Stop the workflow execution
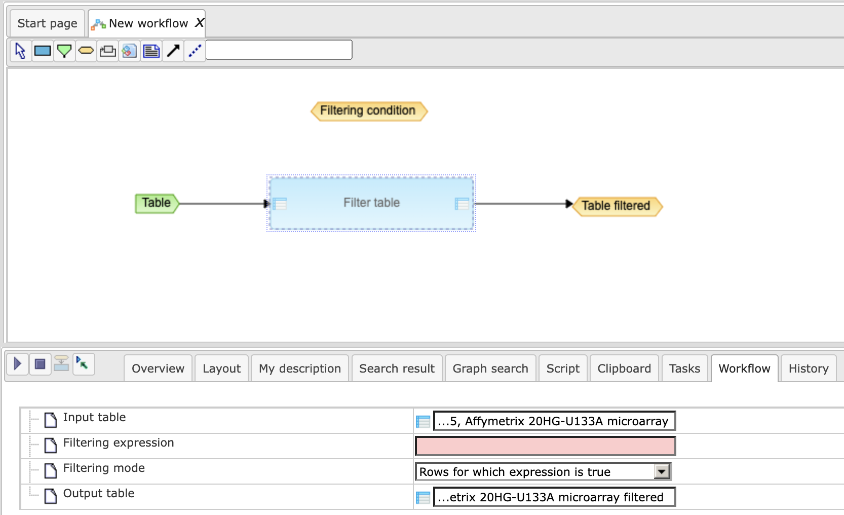 coord(40,364)
